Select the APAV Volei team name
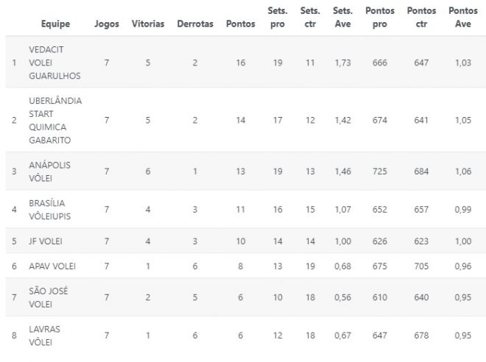 point(52,266)
